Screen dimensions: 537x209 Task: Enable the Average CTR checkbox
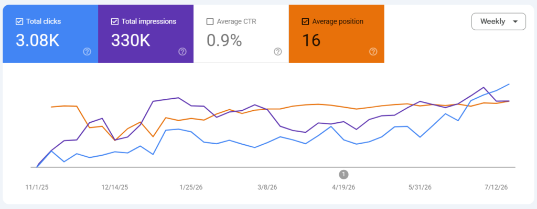(210, 21)
